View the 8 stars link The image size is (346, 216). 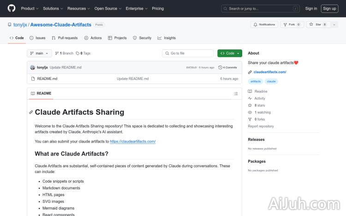[257, 105]
